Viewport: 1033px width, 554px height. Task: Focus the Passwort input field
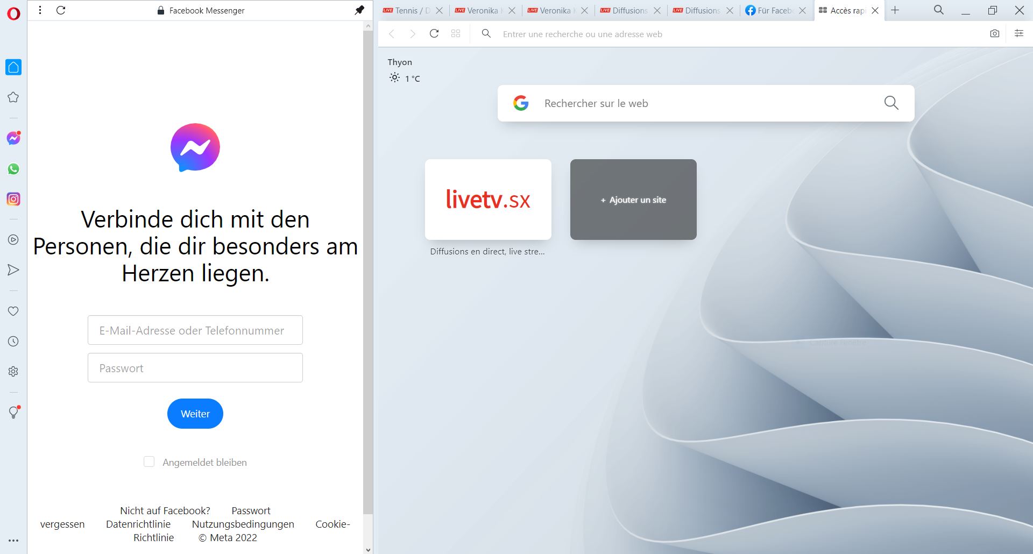195,367
